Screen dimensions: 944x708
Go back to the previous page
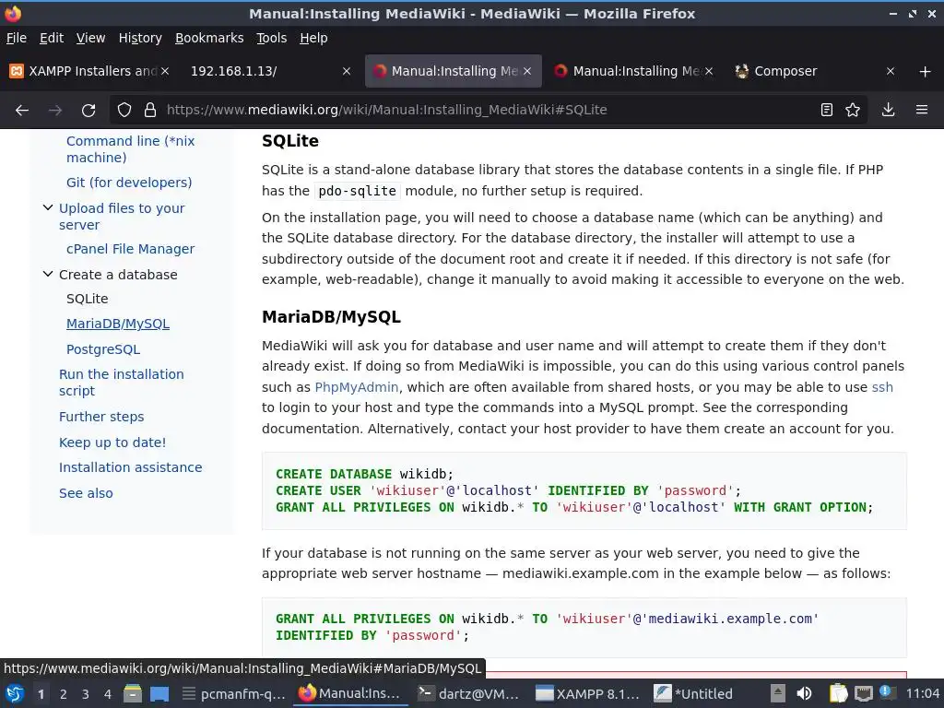[x=22, y=111]
